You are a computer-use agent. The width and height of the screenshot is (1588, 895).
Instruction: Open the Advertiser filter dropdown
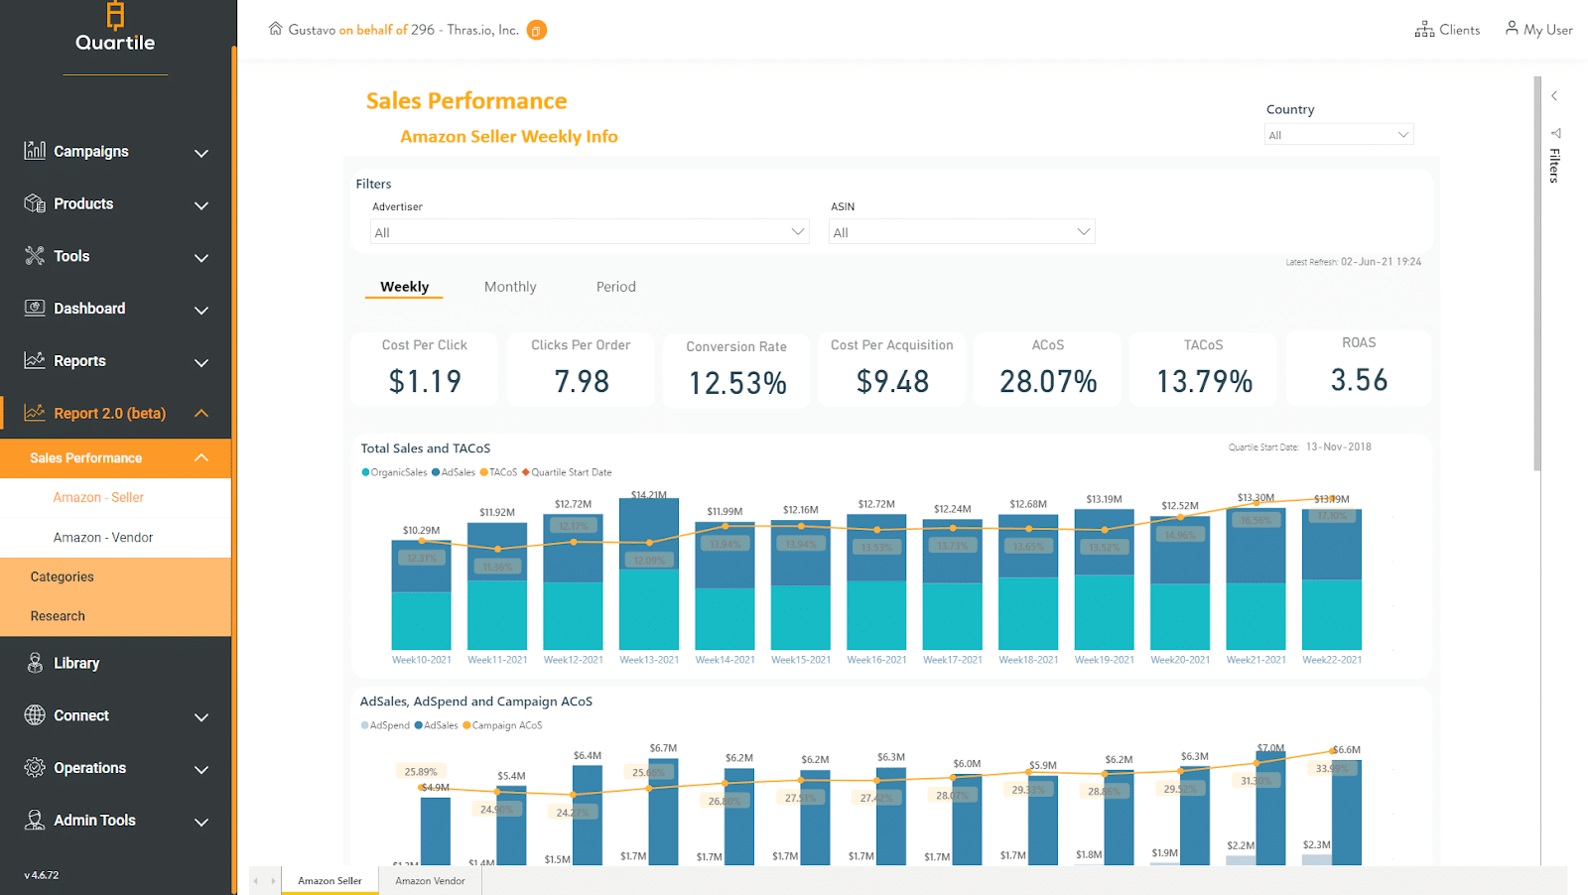pos(590,232)
